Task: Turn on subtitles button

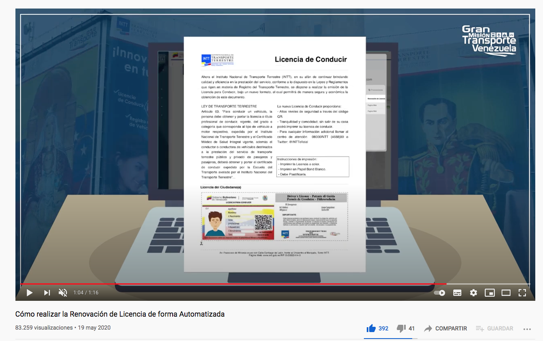Action: 457,293
